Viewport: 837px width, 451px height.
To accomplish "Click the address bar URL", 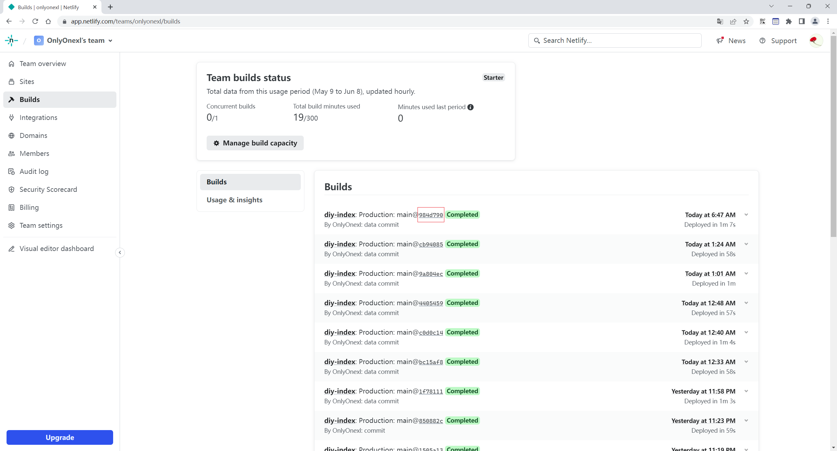I will [126, 21].
